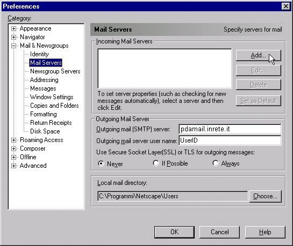Viewport: 293px width, 246px height.
Task: Expand the Appearance category
Action: coord(13,29)
